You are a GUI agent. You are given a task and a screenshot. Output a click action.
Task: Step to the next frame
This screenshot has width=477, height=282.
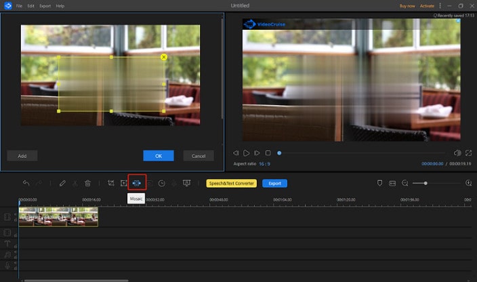point(257,153)
